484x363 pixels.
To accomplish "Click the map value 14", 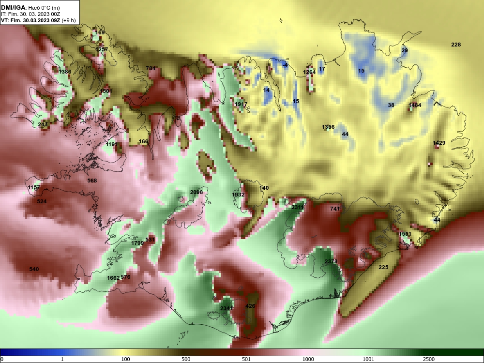I will pyautogui.click(x=266, y=90).
